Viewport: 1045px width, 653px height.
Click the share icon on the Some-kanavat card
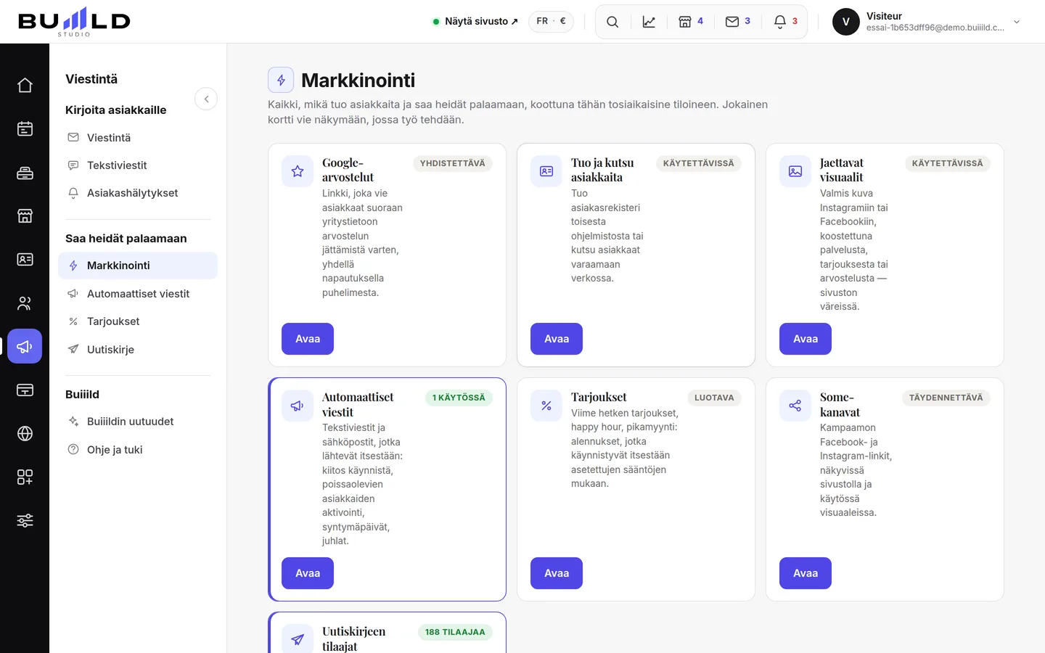(x=795, y=406)
